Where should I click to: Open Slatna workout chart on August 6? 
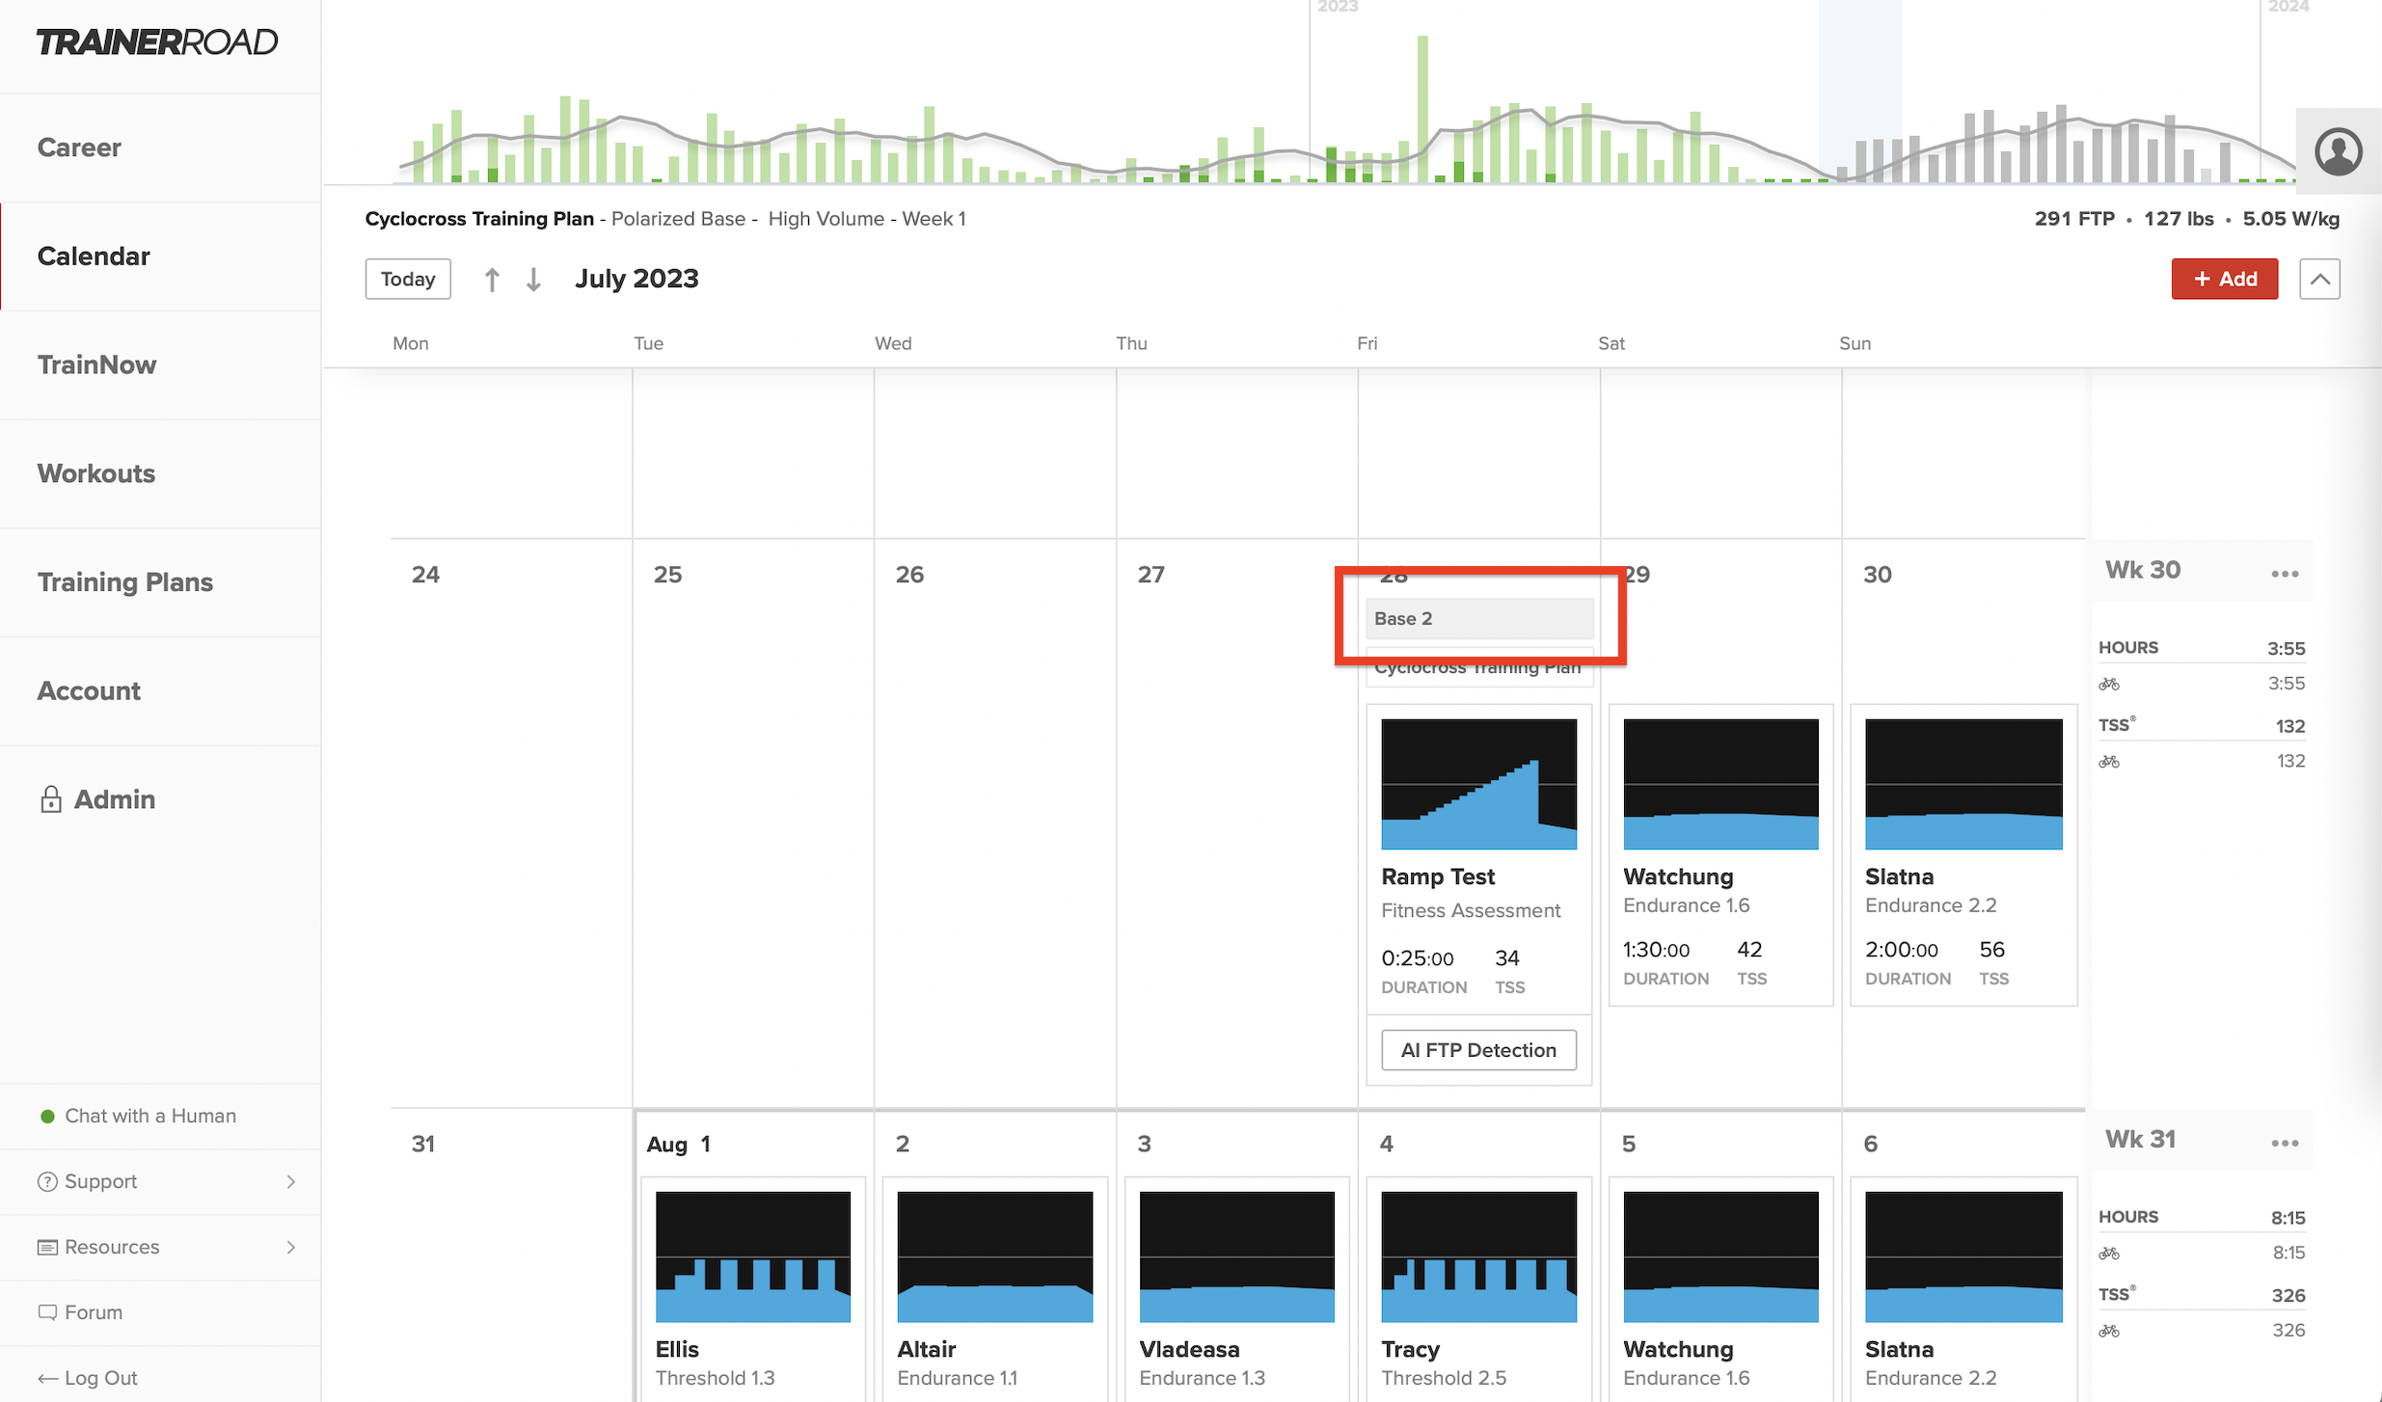tap(1963, 1256)
